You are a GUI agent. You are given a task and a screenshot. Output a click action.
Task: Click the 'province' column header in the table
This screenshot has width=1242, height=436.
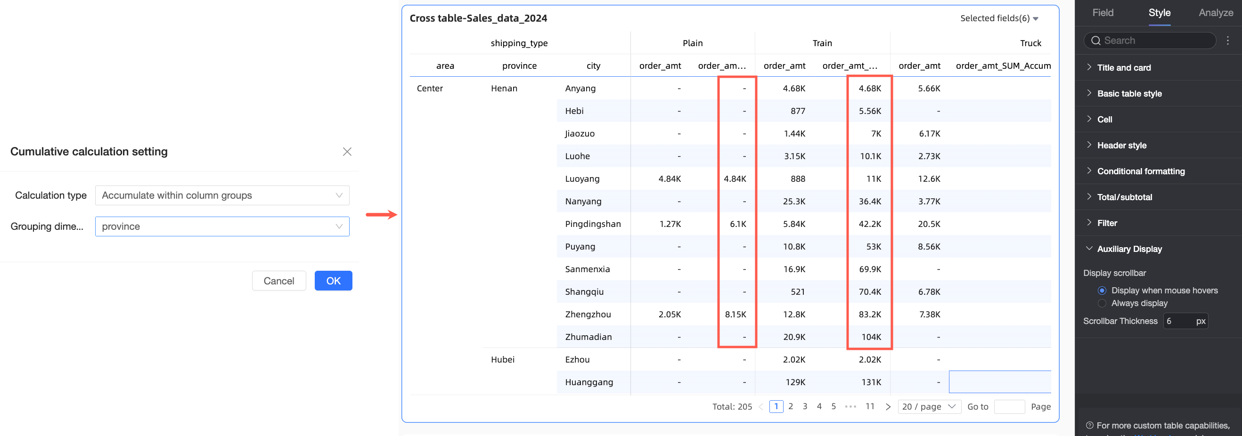[x=519, y=65]
